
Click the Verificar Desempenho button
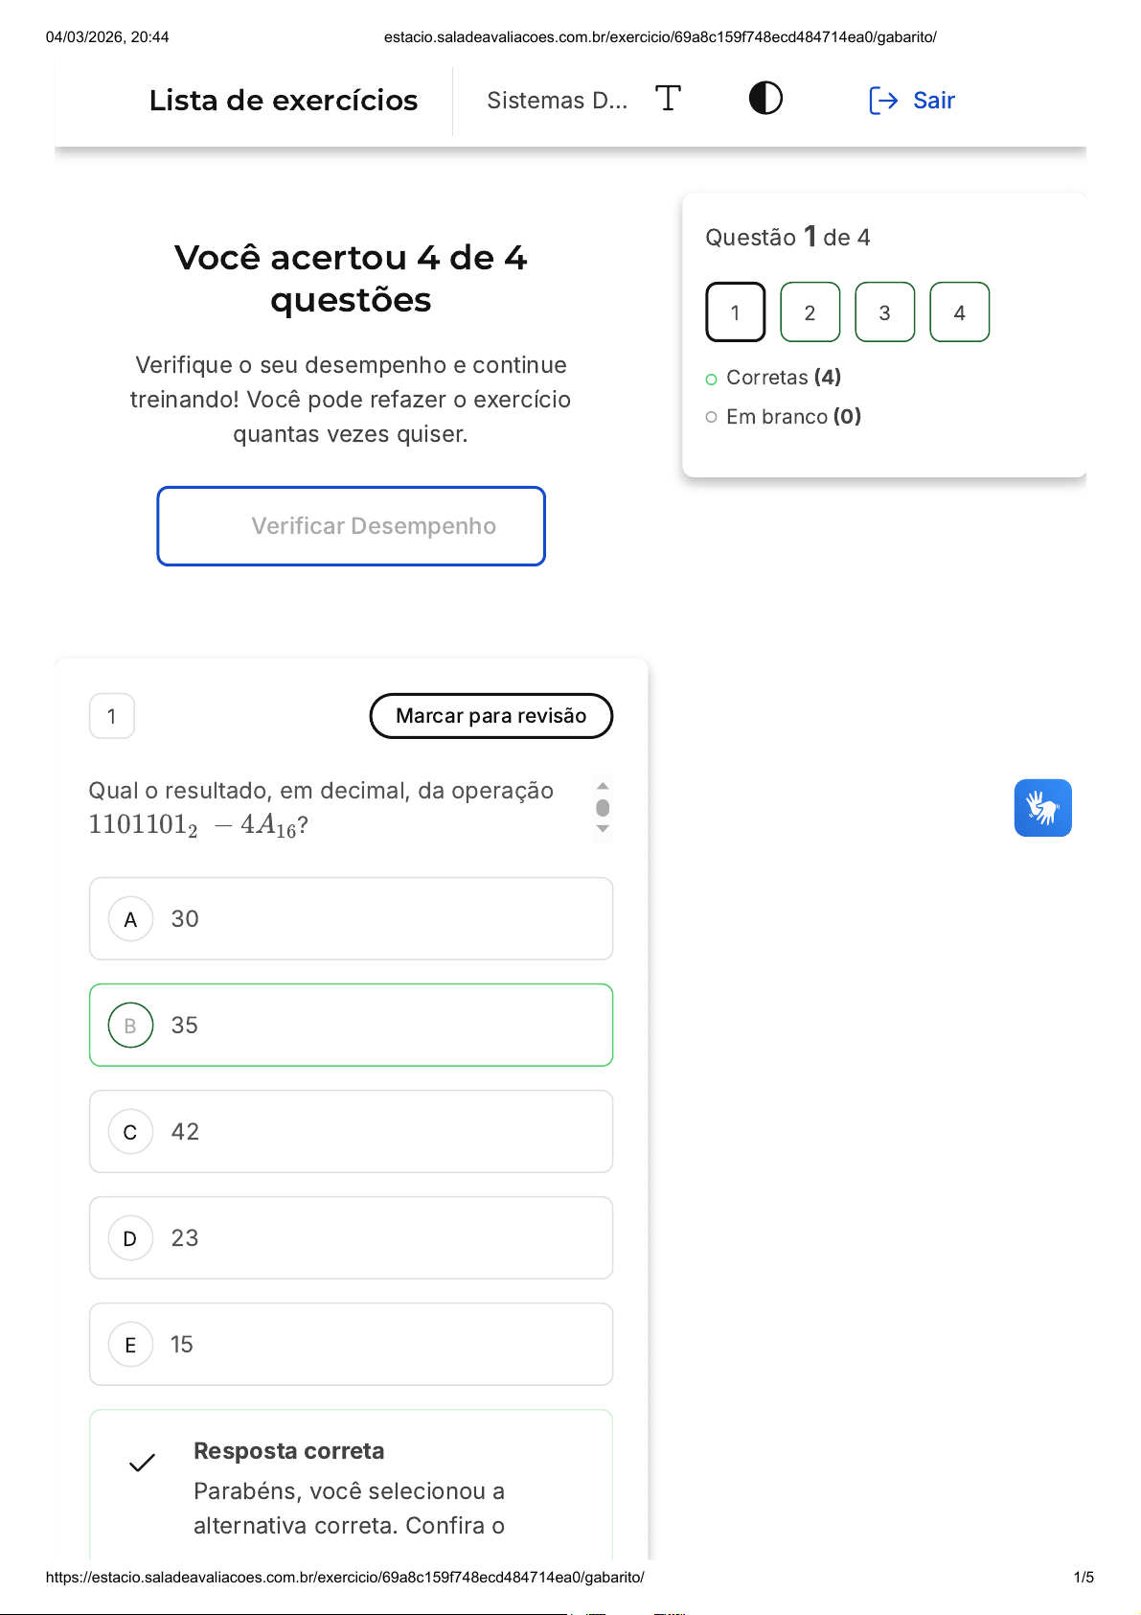351,526
